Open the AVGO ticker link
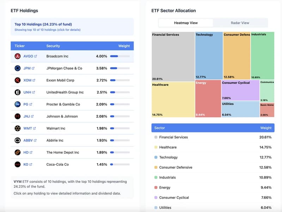Image resolution: width=282 pixels, height=212 pixels. coord(28,56)
